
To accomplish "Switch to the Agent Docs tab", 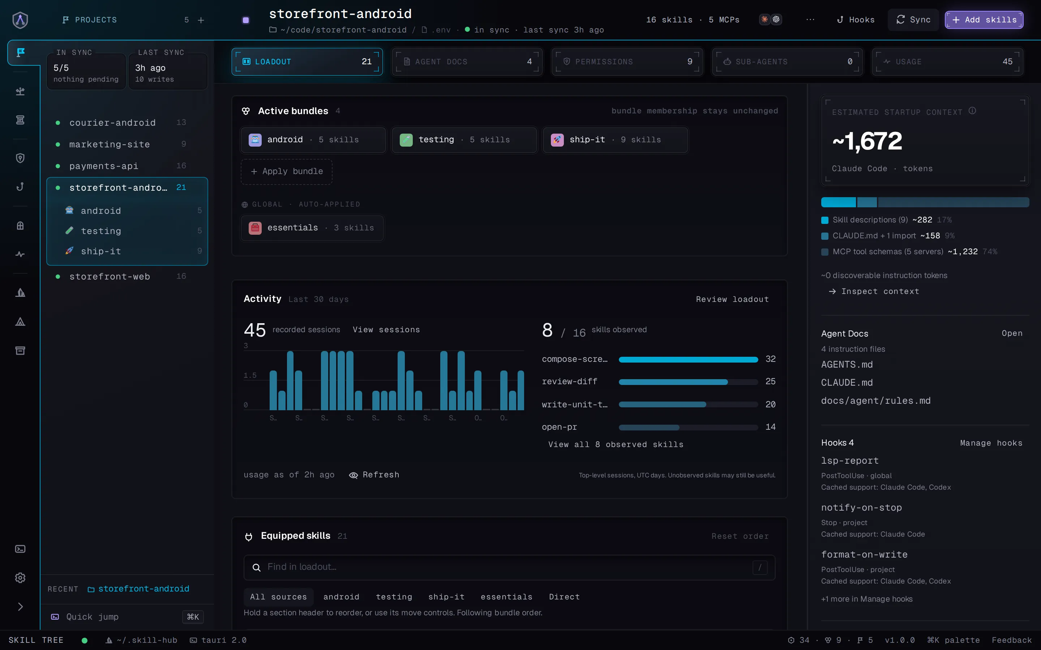I will (x=467, y=61).
